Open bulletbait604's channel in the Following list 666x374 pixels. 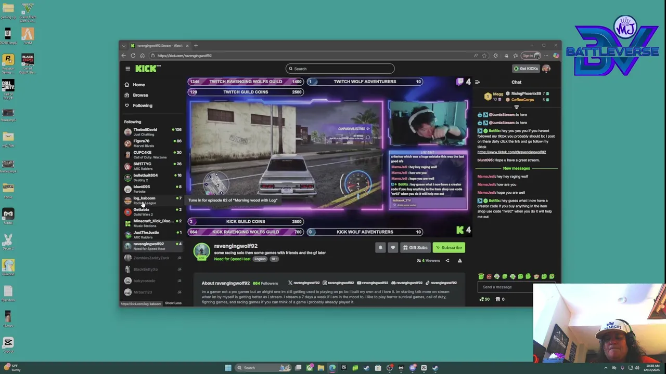click(x=153, y=178)
